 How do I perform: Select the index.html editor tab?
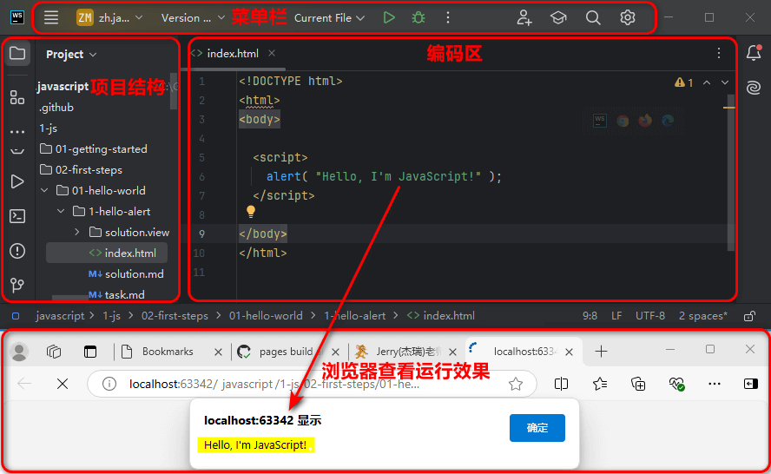coord(232,54)
